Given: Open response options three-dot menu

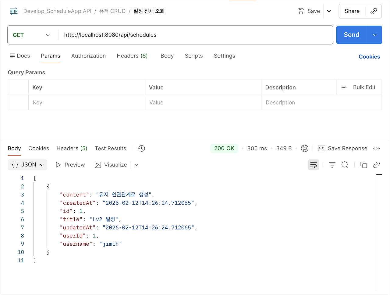Looking at the screenshot, I should (x=377, y=148).
